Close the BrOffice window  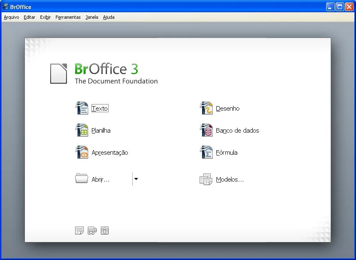tap(349, 7)
